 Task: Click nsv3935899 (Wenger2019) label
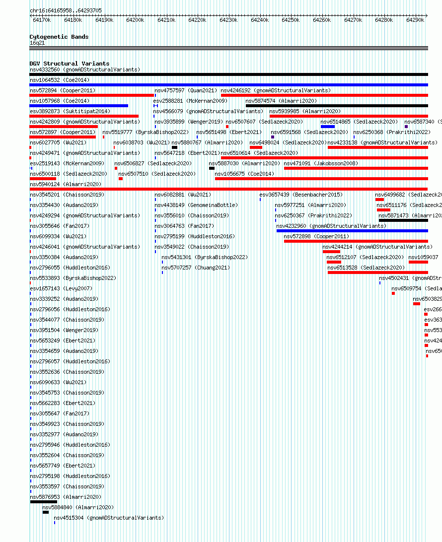coord(189,121)
